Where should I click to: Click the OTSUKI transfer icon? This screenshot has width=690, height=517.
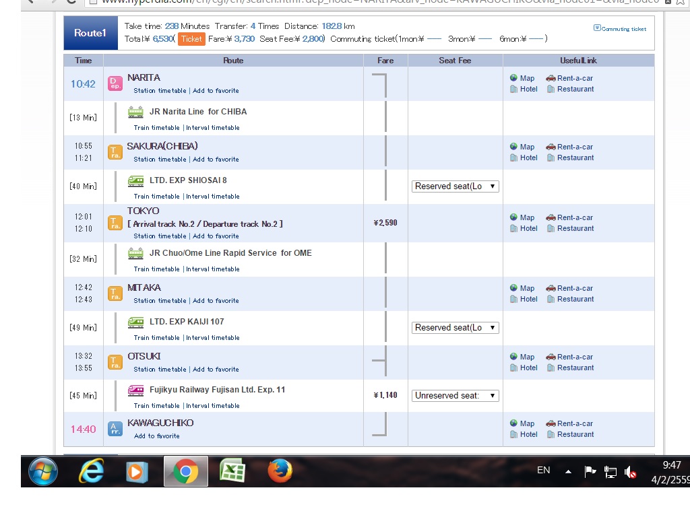pyautogui.click(x=115, y=362)
